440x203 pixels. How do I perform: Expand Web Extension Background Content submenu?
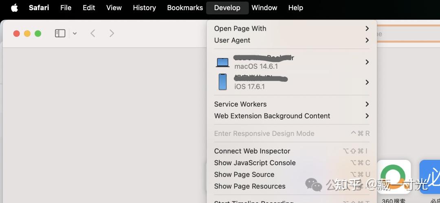coord(292,116)
